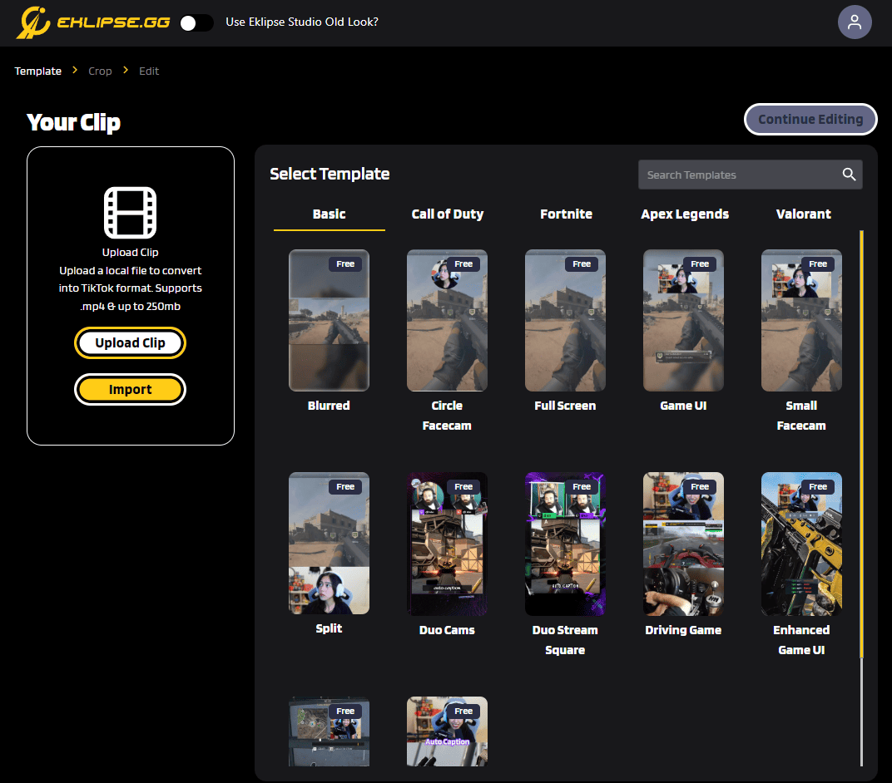Viewport: 892px width, 783px height.
Task: Click the yellow Import button
Action: click(x=131, y=389)
